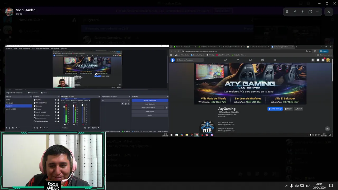Click the zoom magnifier icon in image viewer

click(x=287, y=12)
